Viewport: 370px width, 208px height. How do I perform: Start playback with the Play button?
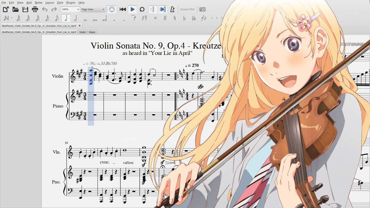pos(132,9)
